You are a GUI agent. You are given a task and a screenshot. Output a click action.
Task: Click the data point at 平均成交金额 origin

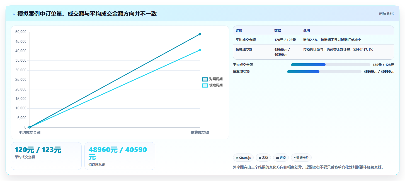(29, 127)
